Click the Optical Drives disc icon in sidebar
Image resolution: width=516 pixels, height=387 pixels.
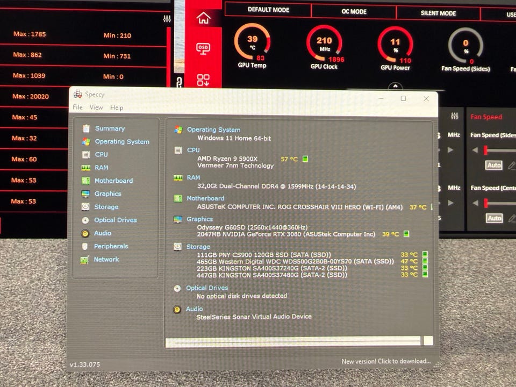coord(85,220)
